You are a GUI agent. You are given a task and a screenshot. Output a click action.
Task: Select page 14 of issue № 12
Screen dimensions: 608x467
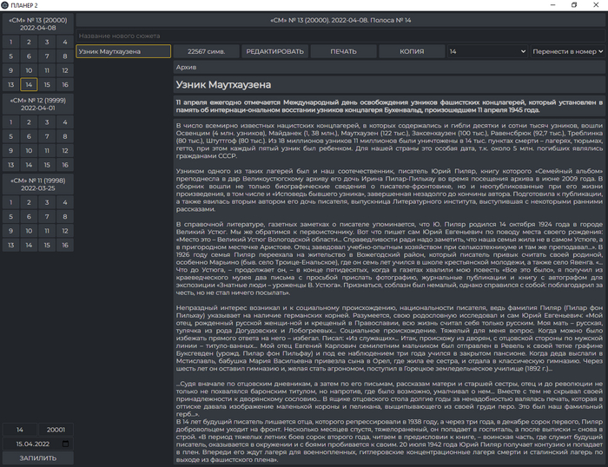tap(29, 165)
